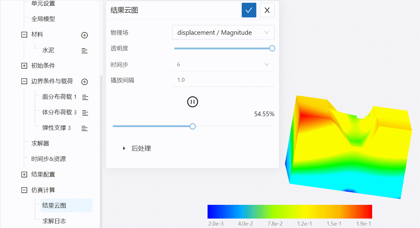Select 面分布荷载 1 in the tree
Viewport: 420px width, 228px height.
[59, 97]
